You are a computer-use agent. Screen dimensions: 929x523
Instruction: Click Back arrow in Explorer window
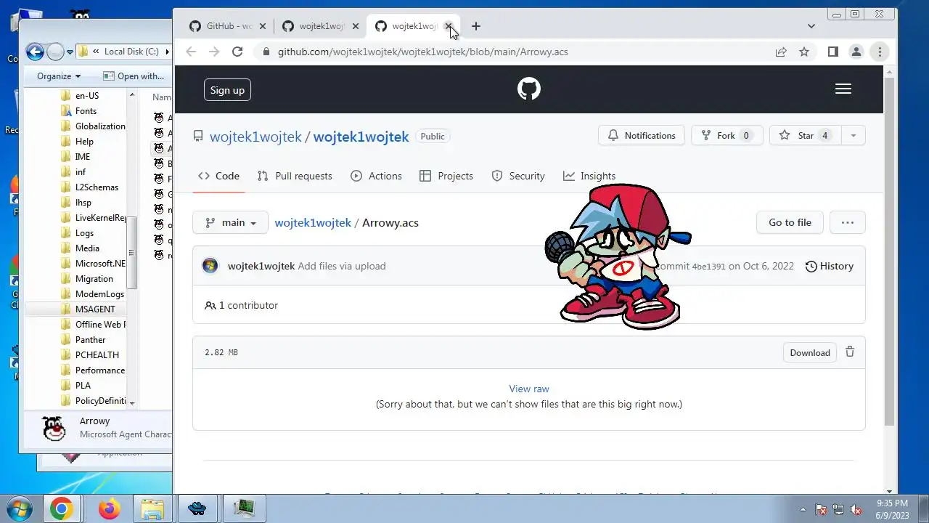[34, 52]
